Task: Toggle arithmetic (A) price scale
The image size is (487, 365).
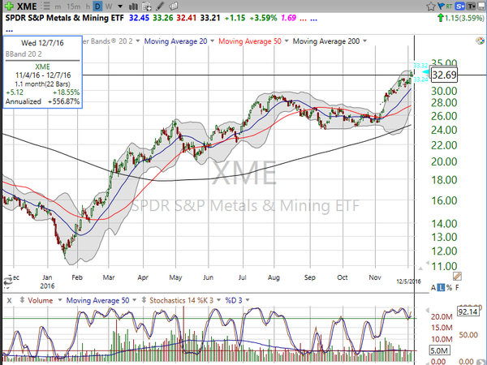Action: tap(433, 288)
